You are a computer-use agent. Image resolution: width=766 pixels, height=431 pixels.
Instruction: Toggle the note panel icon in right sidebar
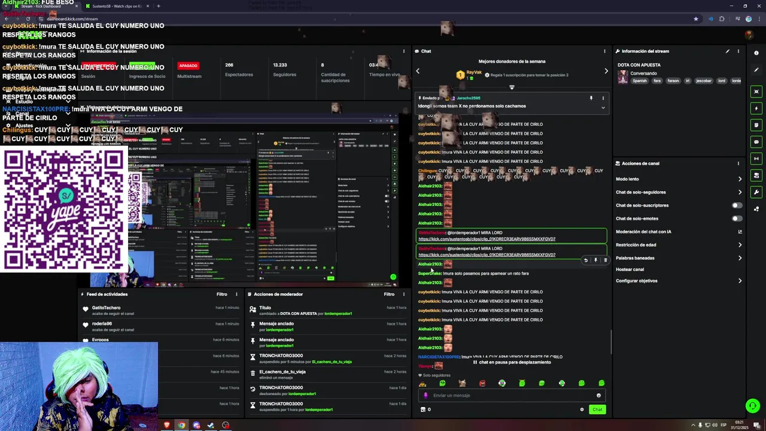[756, 125]
